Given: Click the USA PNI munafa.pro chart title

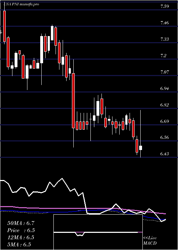Looking at the screenshot, I should click(x=21, y=4).
